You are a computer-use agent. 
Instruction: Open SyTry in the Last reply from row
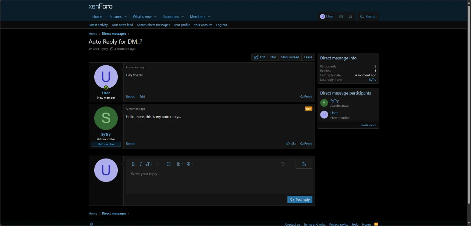[372, 80]
